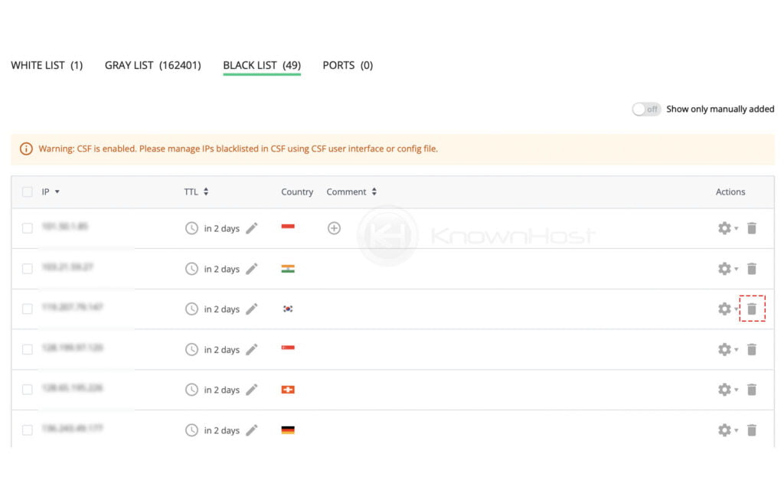Edit TTL pencil in the South Korea flag row
The width and height of the screenshot is (784, 490).
click(251, 309)
